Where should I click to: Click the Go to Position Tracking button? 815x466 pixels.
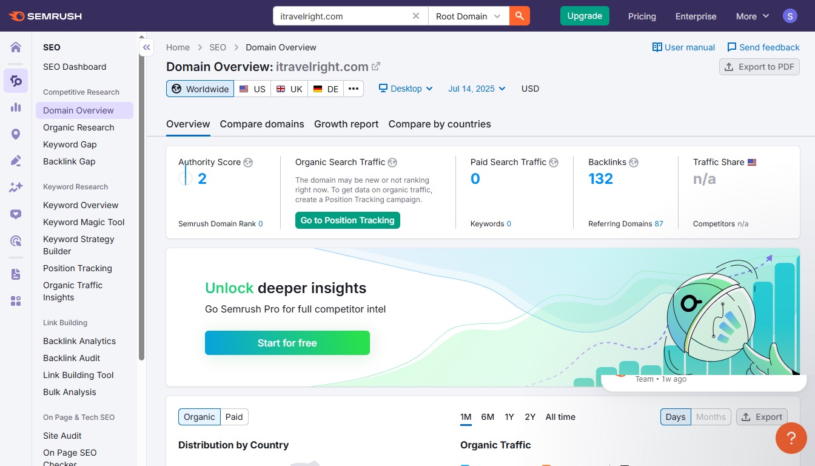[347, 220]
